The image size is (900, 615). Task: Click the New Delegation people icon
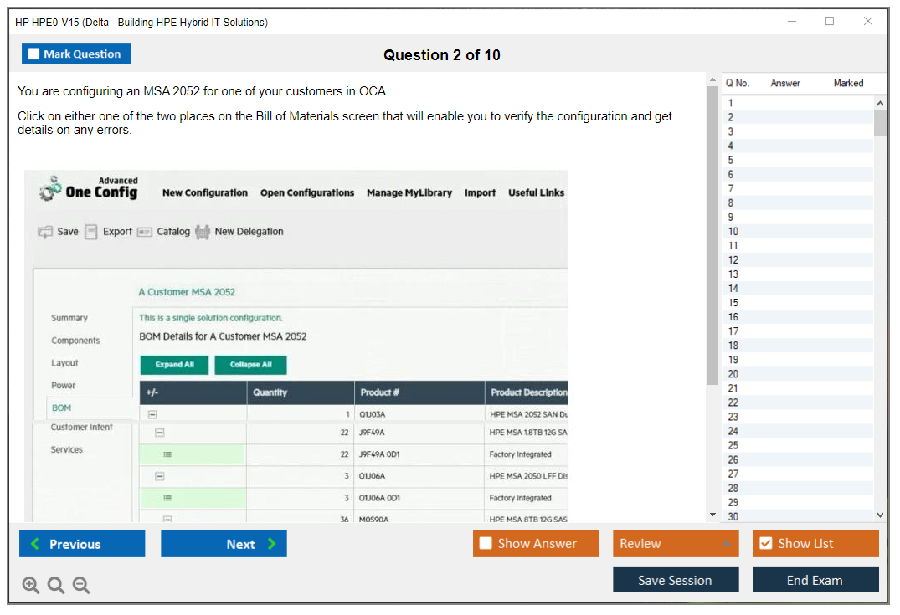point(202,232)
